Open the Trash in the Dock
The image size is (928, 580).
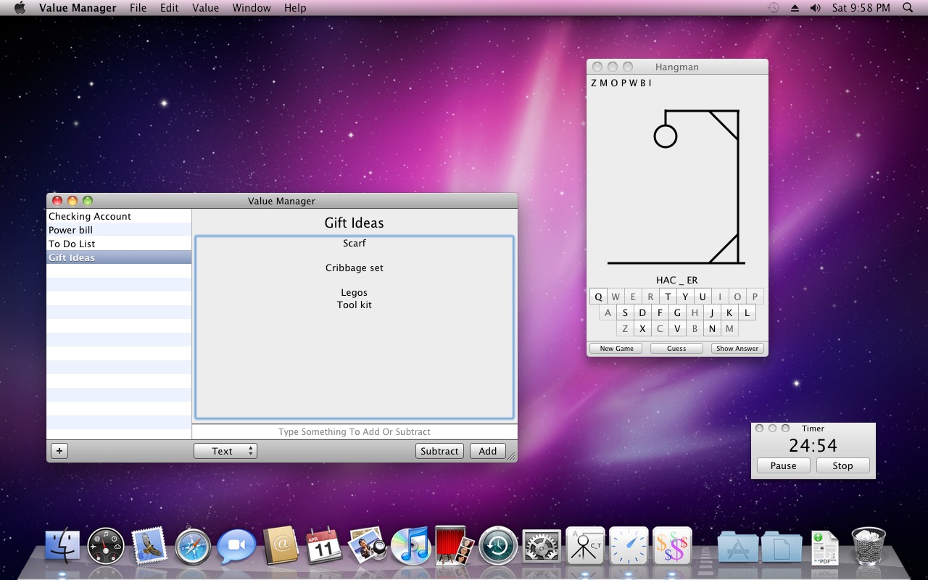click(868, 546)
